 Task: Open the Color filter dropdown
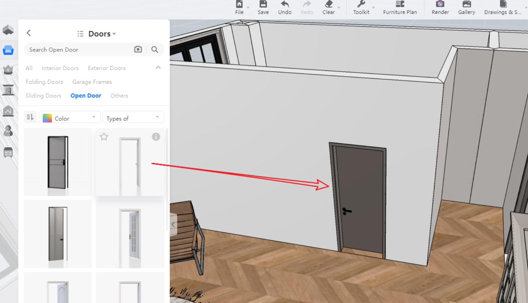click(x=70, y=118)
